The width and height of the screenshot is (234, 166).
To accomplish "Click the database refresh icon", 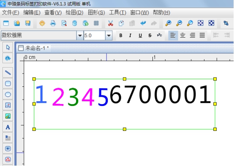I will 85,23.
